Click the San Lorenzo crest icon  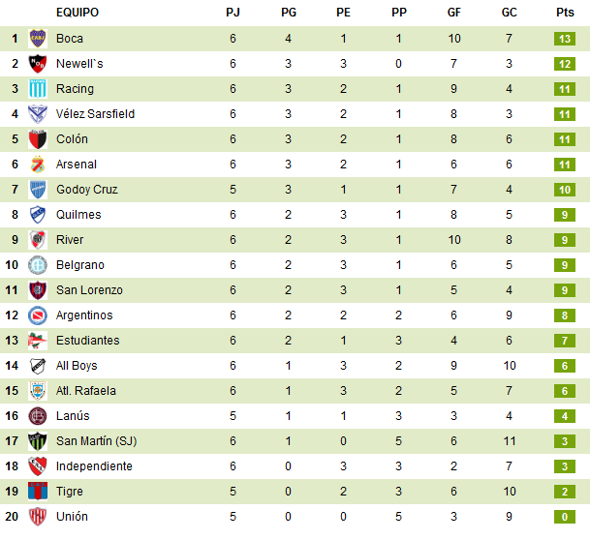pyautogui.click(x=38, y=290)
